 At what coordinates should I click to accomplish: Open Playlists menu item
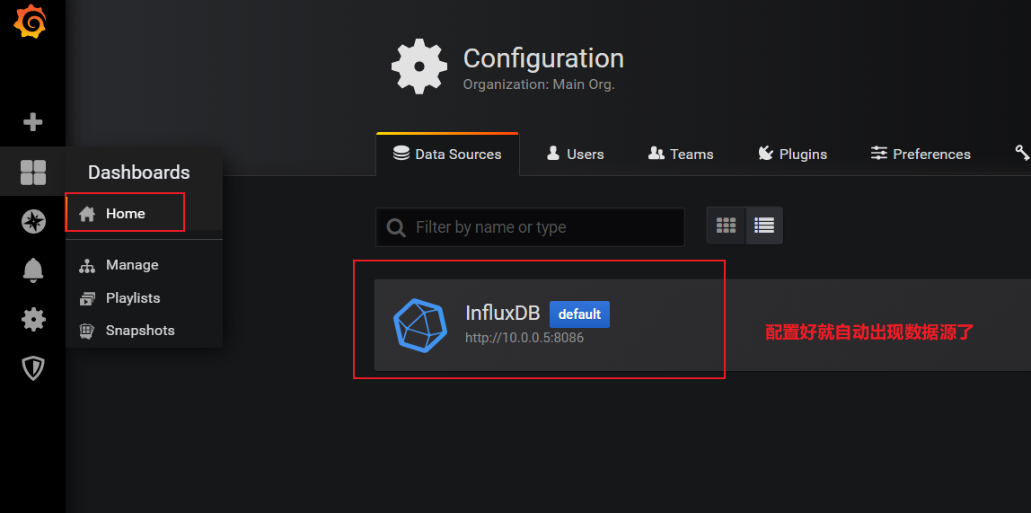(132, 297)
